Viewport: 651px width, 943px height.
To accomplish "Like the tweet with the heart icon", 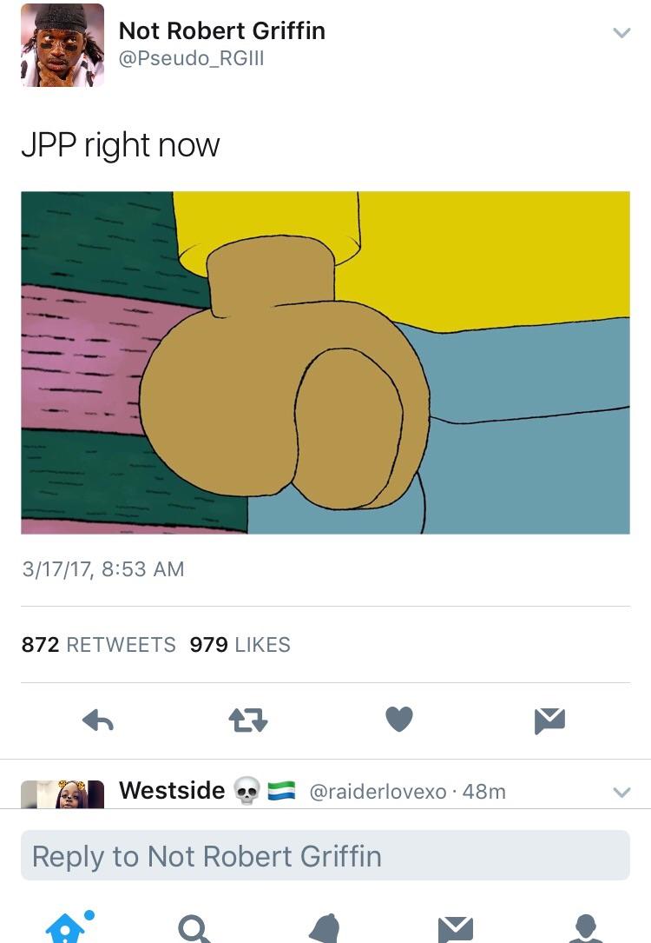I will click(399, 719).
